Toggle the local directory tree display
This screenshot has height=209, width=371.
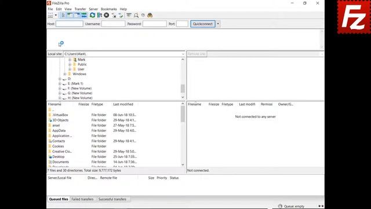tap(70, 16)
